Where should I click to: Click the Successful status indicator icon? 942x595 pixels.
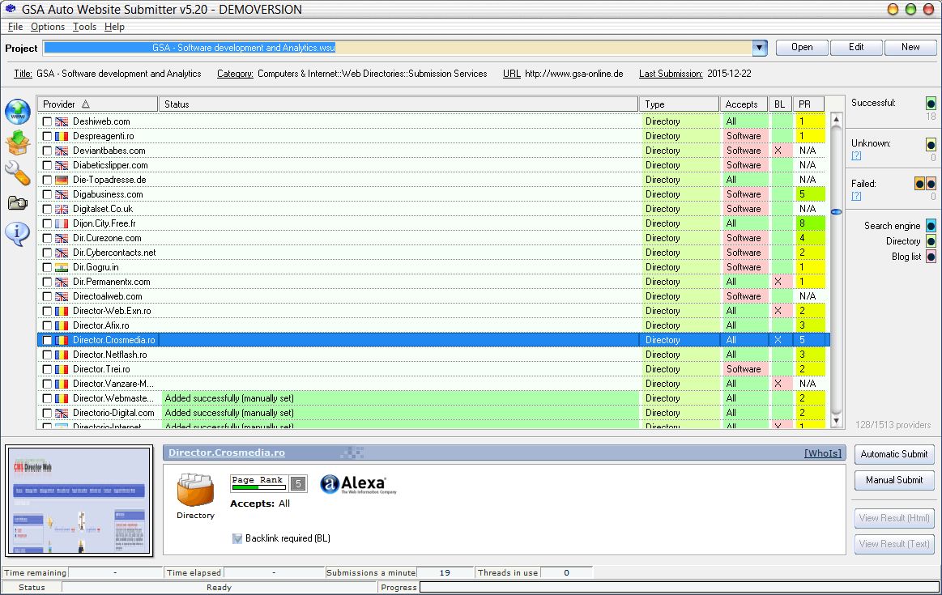point(931,104)
